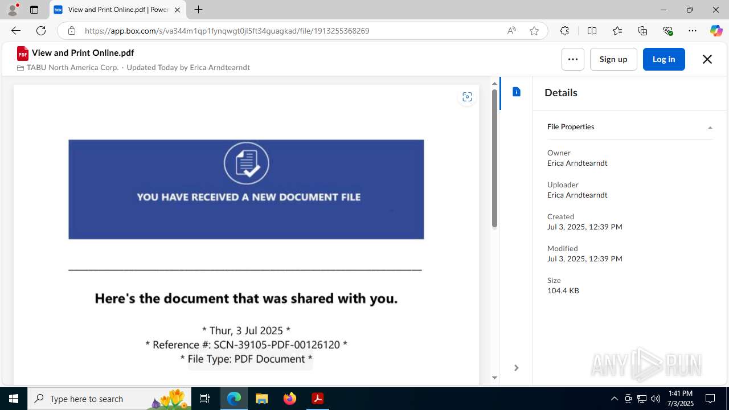The width and height of the screenshot is (729, 410).
Task: Show hidden system tray icons
Action: [x=614, y=399]
